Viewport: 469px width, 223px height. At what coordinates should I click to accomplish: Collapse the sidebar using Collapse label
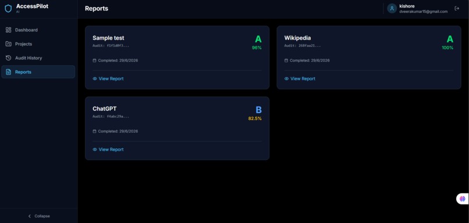point(42,216)
